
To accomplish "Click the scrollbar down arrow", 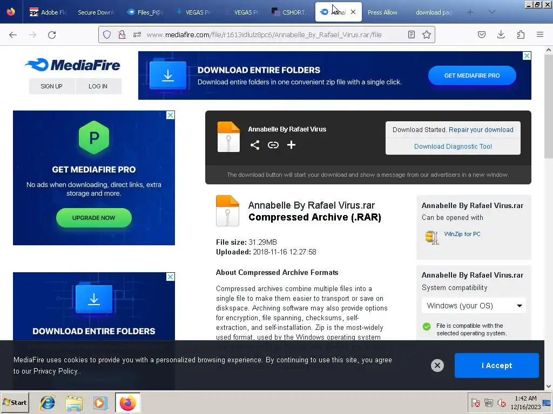I will click(x=549, y=386).
